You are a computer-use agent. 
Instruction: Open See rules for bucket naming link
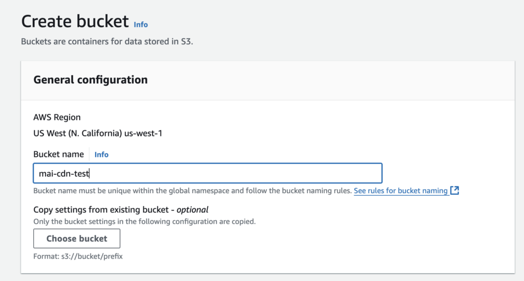[401, 191]
